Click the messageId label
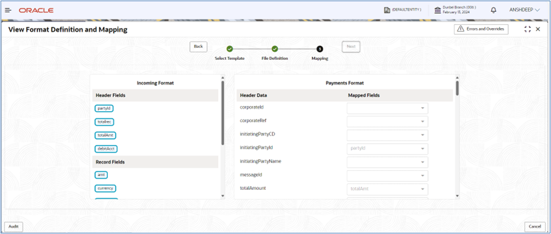 click(251, 175)
